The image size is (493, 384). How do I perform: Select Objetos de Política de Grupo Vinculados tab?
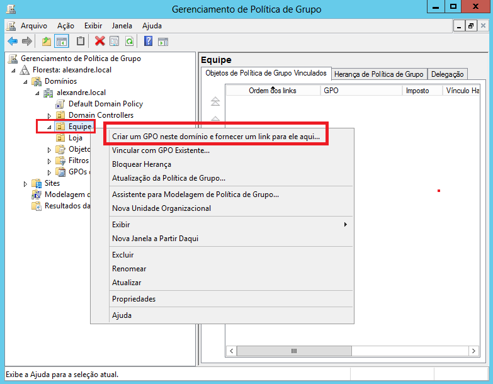point(266,73)
